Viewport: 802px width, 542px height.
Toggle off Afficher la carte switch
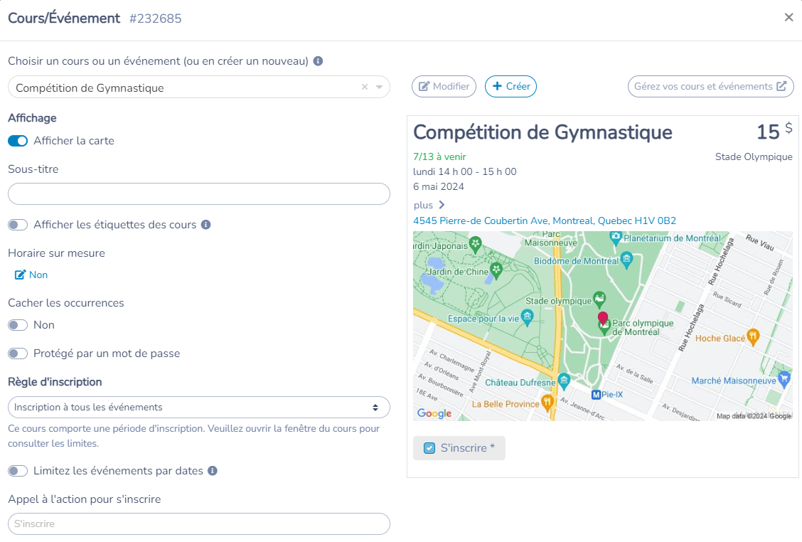(x=18, y=141)
